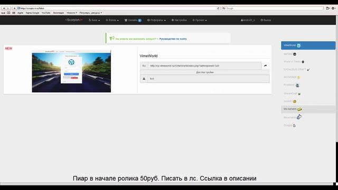Screen dimensions: 338x190
Task: Open the reading list book icon
Action: (x=8, y=13)
